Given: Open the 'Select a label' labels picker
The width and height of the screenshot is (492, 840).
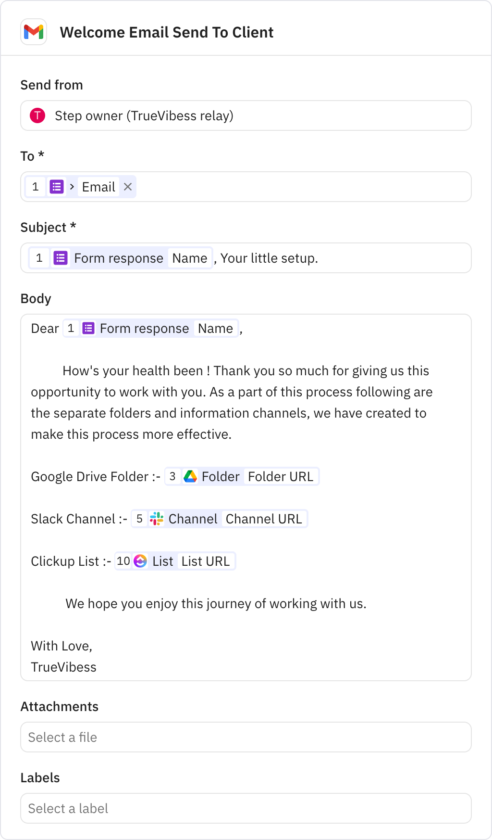Looking at the screenshot, I should [246, 808].
